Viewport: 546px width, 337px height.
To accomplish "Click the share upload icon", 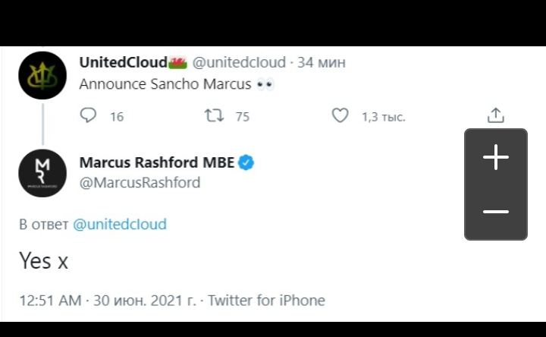I will click(x=495, y=115).
